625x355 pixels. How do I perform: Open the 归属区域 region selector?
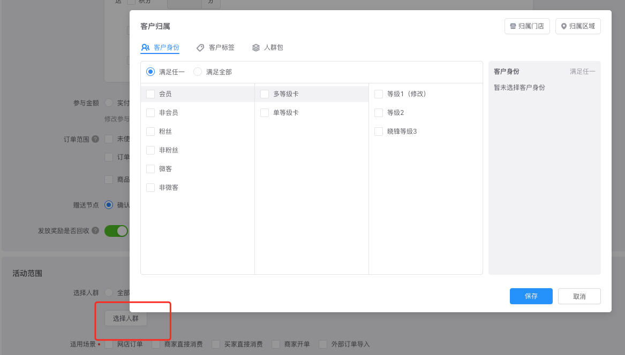coord(578,26)
